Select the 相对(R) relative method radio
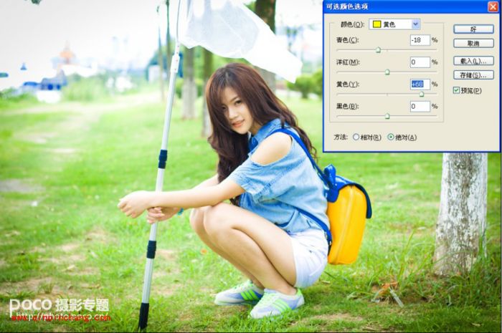 pos(356,137)
